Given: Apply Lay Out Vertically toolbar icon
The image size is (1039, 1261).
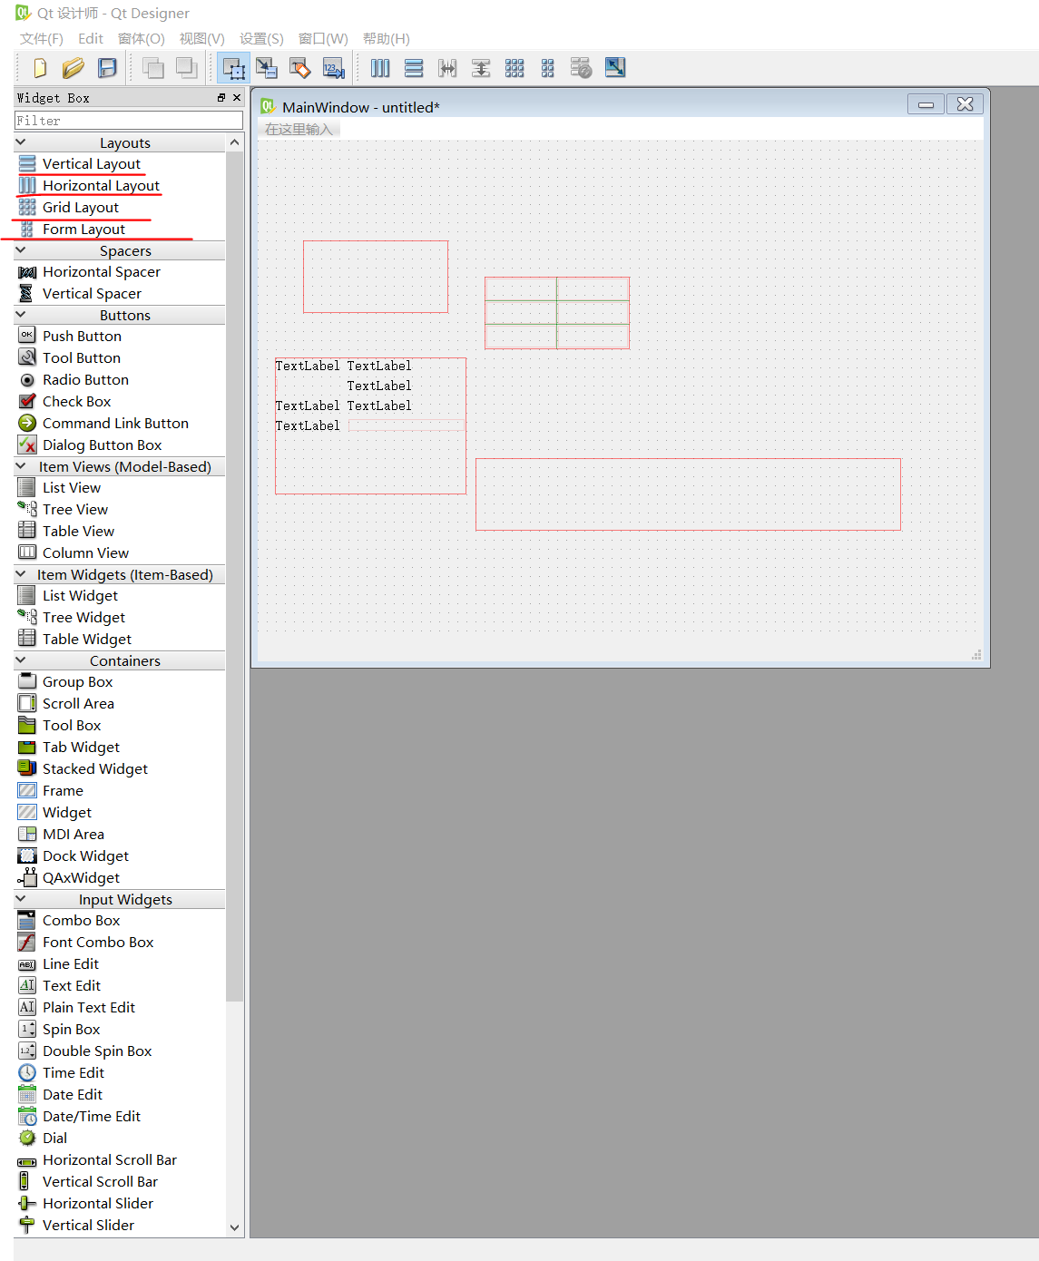Looking at the screenshot, I should pyautogui.click(x=414, y=68).
